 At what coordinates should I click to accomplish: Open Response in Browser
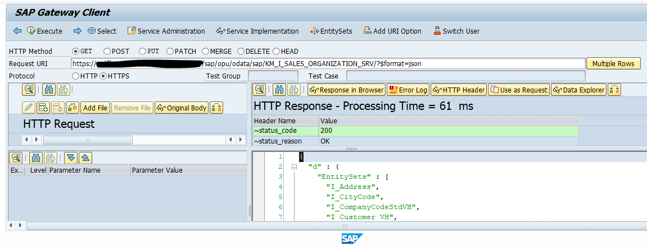[x=347, y=90]
